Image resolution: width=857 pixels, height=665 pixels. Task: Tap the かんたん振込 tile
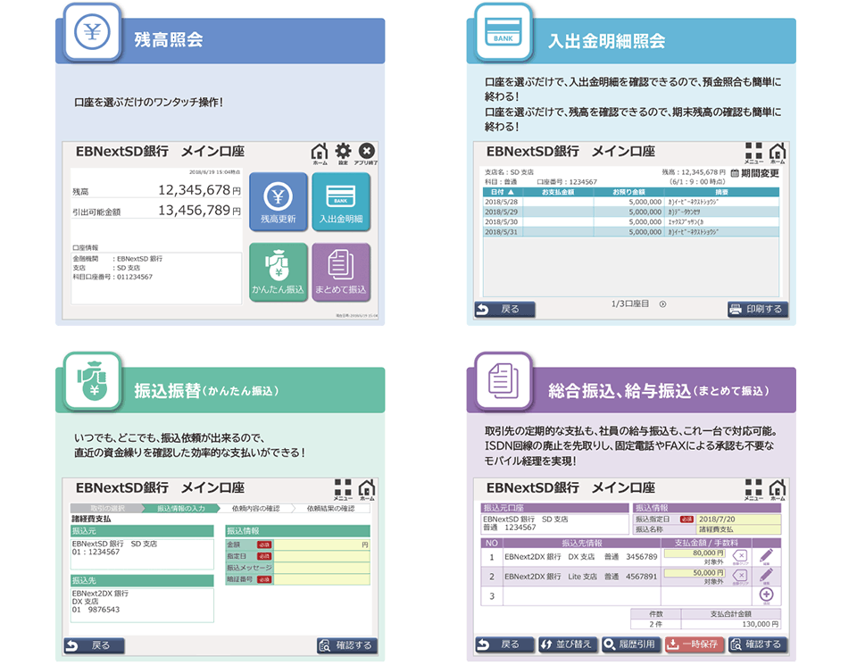(x=279, y=271)
